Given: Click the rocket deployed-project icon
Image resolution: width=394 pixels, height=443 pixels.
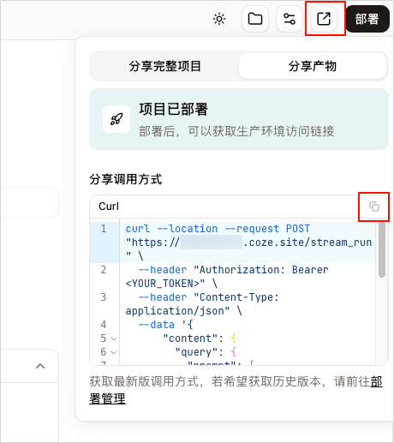Looking at the screenshot, I should click(x=116, y=119).
